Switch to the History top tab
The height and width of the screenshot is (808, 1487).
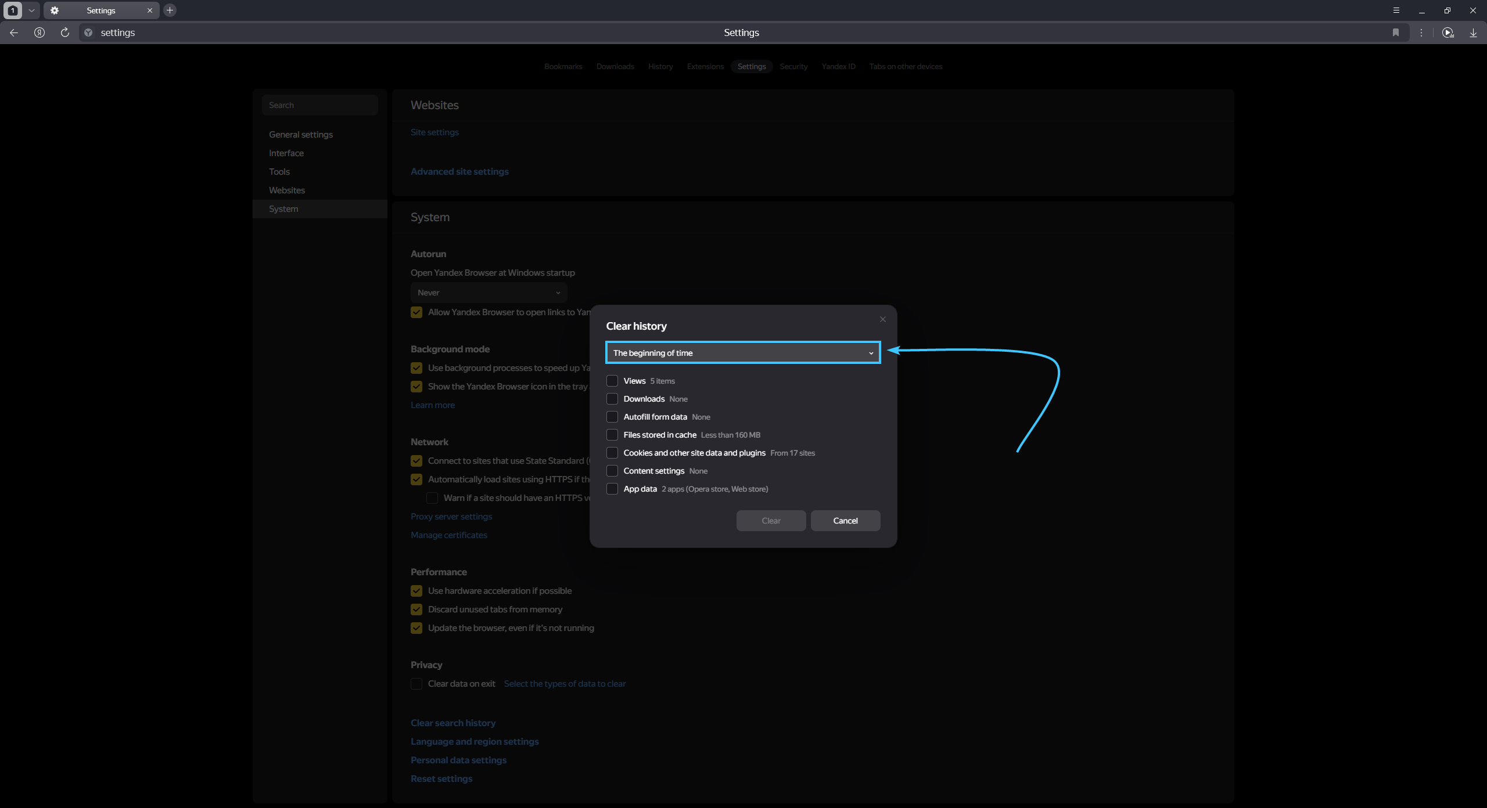(x=660, y=66)
